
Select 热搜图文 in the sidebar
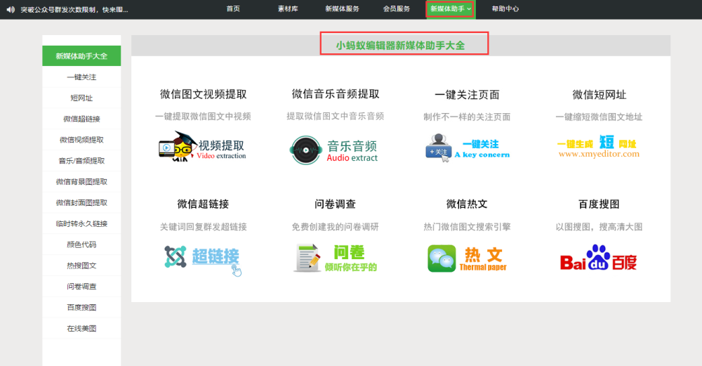81,266
